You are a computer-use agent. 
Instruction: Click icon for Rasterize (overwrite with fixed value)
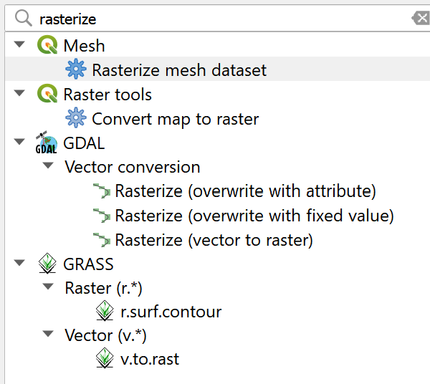tap(102, 216)
